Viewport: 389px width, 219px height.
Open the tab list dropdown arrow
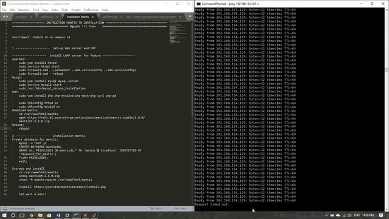pyautogui.click(x=190, y=17)
